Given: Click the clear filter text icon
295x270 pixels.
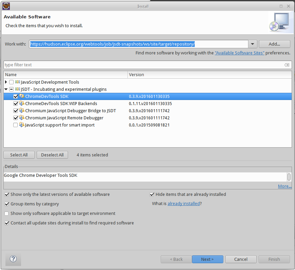Looking at the screenshot, I should point(287,65).
